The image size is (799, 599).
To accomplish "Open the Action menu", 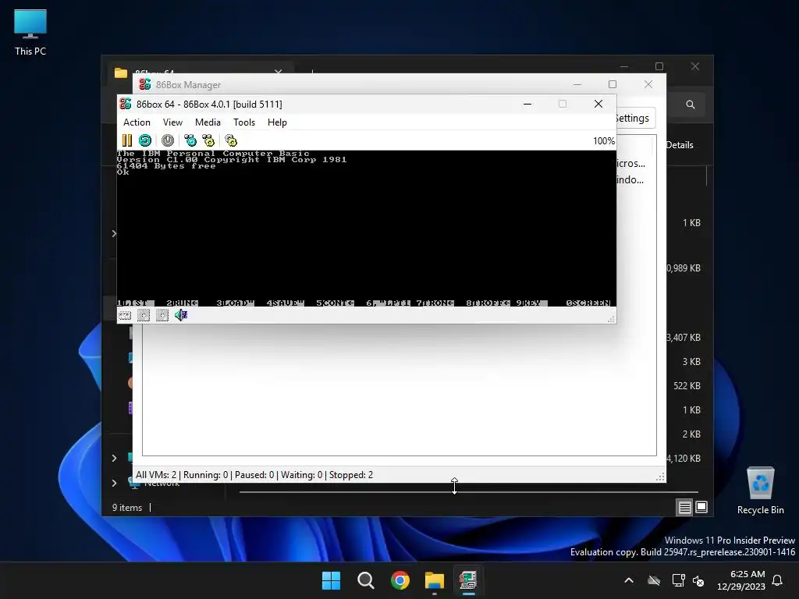I will coord(137,122).
